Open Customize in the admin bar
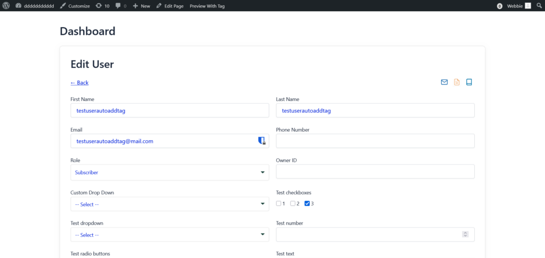The image size is (545, 258). pos(75,6)
